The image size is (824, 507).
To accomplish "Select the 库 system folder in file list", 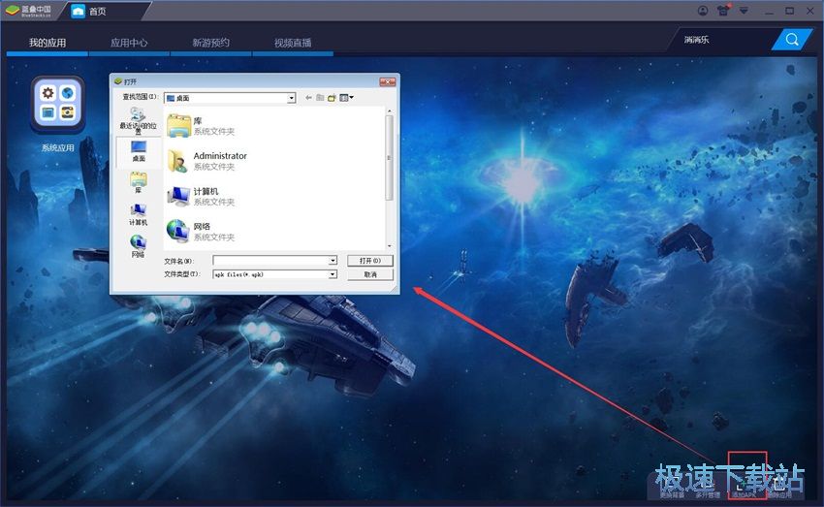I will [201, 126].
